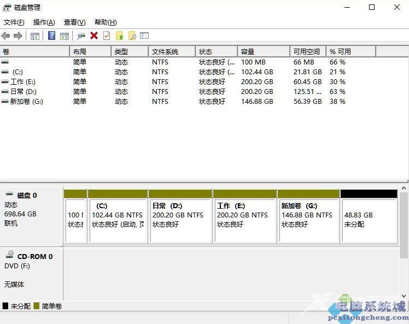This screenshot has height=324, width=409.
Task: Click the 磁盘 0 disk label panel
Action: coord(31,216)
